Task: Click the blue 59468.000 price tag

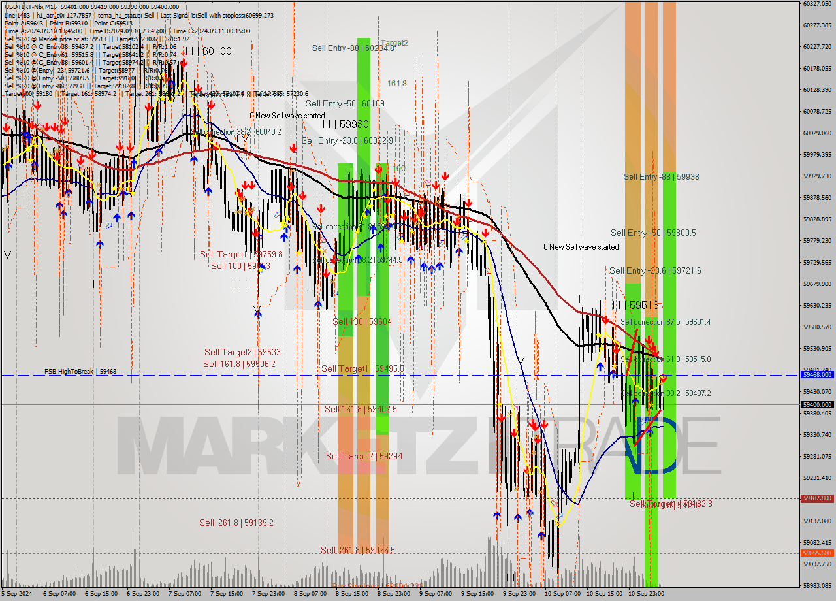Action: [x=817, y=375]
